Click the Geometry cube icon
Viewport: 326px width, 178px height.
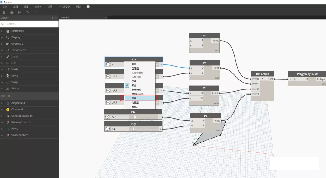coord(8,44)
